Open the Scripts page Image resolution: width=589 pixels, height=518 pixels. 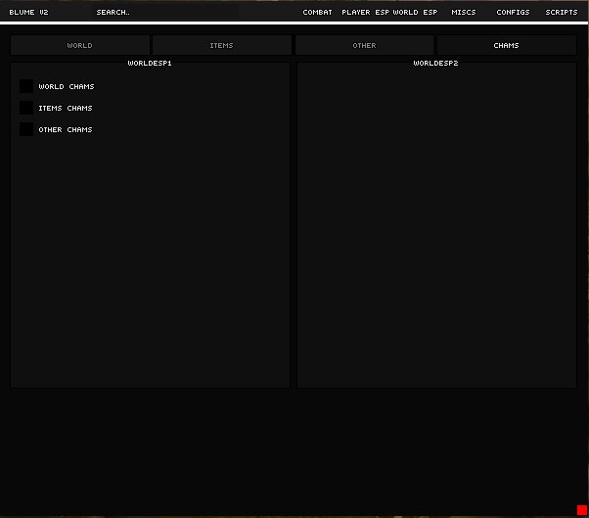point(562,13)
